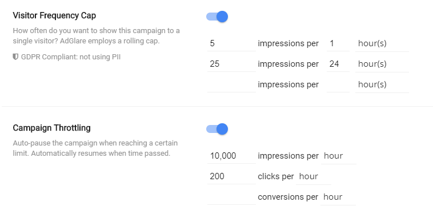Viewport: 433px width, 214px height.
Task: Click the GDPR Compliant shield icon
Action: 15,57
